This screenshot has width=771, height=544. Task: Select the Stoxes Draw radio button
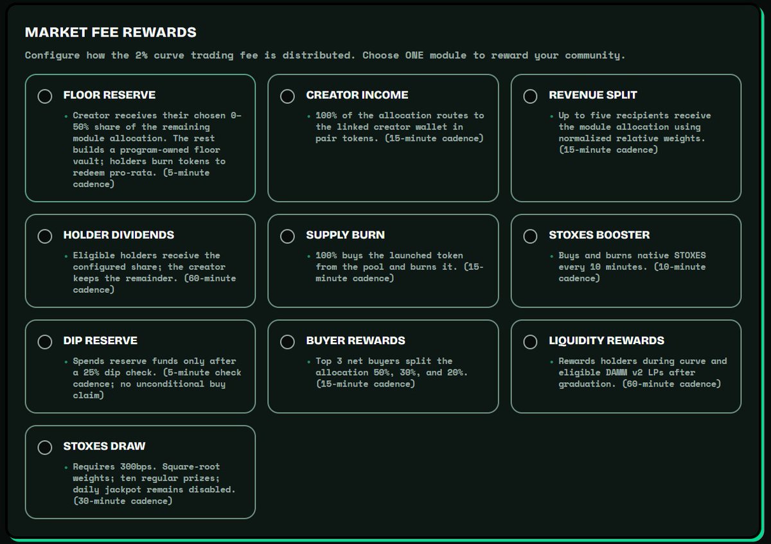tap(45, 448)
